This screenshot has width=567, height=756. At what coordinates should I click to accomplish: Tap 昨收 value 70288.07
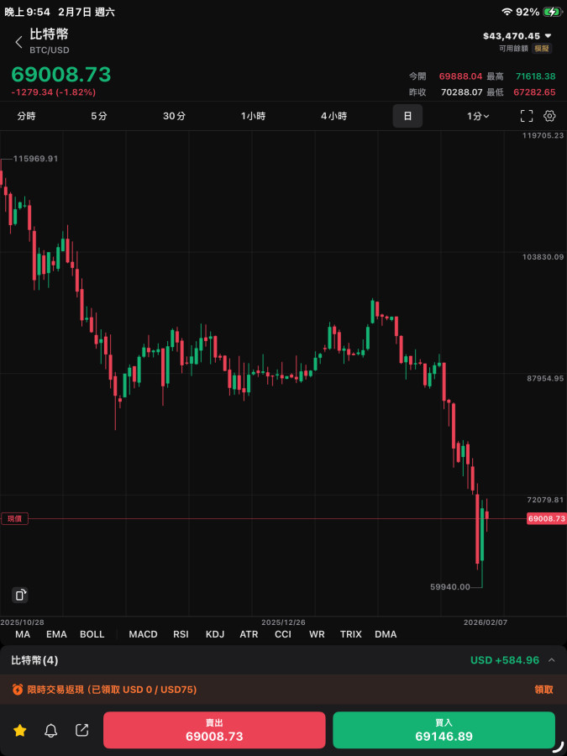coord(461,92)
